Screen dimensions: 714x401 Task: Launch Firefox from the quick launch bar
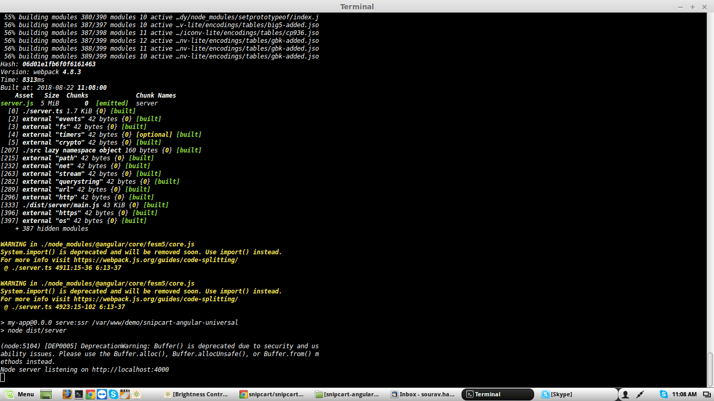[67, 394]
